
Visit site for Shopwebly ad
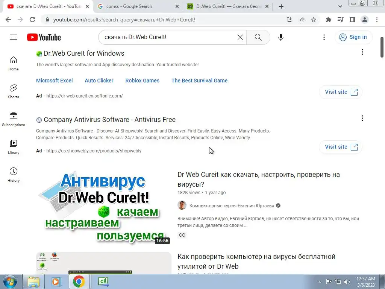click(x=341, y=147)
